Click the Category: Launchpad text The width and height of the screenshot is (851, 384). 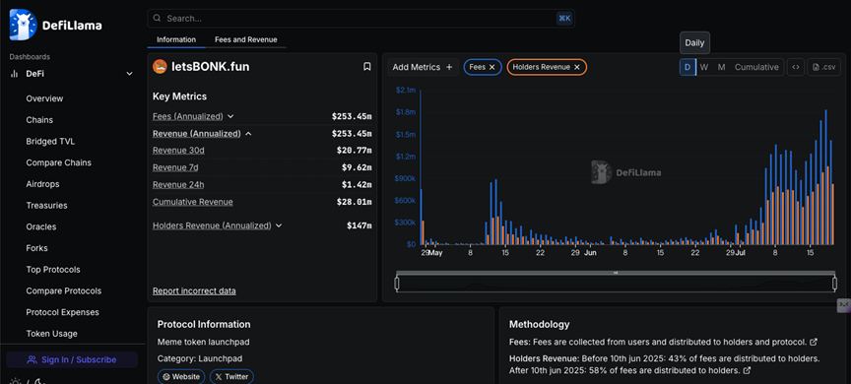point(200,358)
